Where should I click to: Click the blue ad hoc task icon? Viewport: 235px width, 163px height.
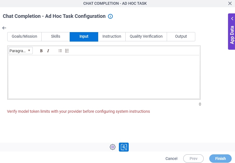click(x=124, y=147)
